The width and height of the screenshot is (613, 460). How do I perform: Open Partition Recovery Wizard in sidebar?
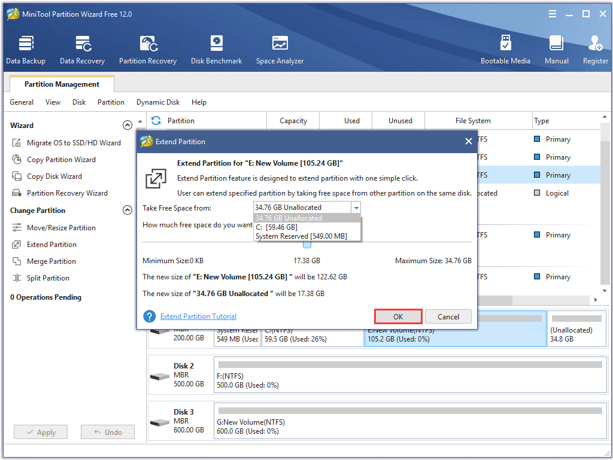pos(60,193)
